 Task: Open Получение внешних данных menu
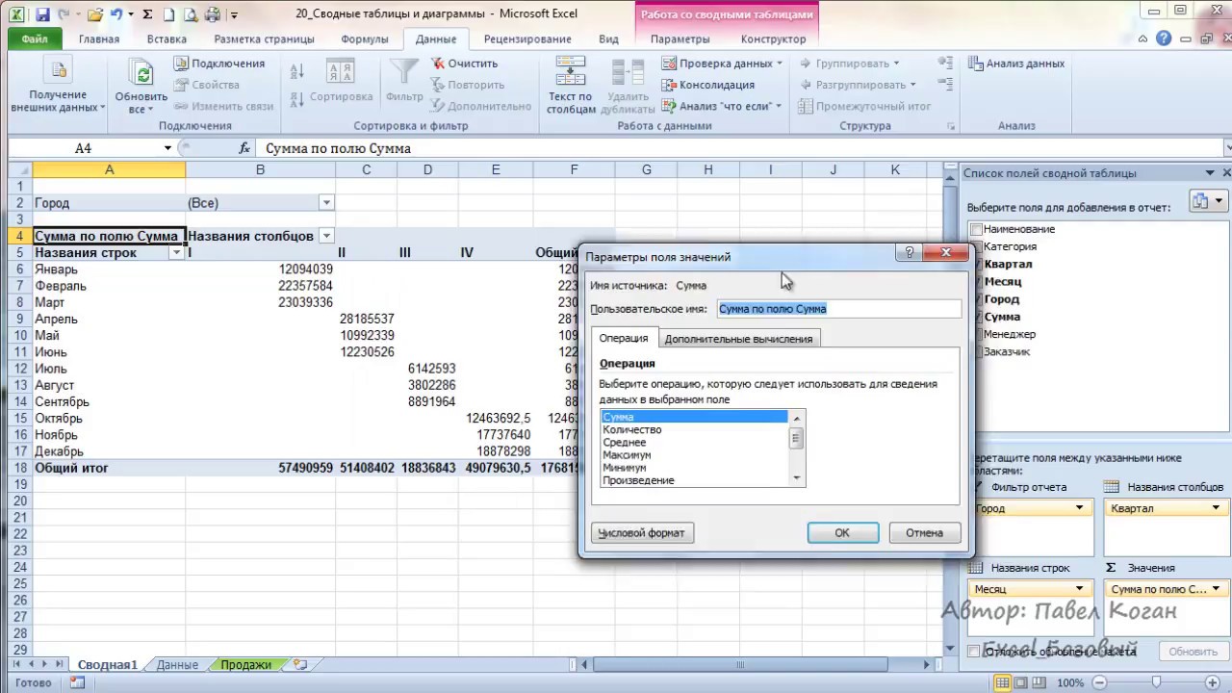click(58, 87)
